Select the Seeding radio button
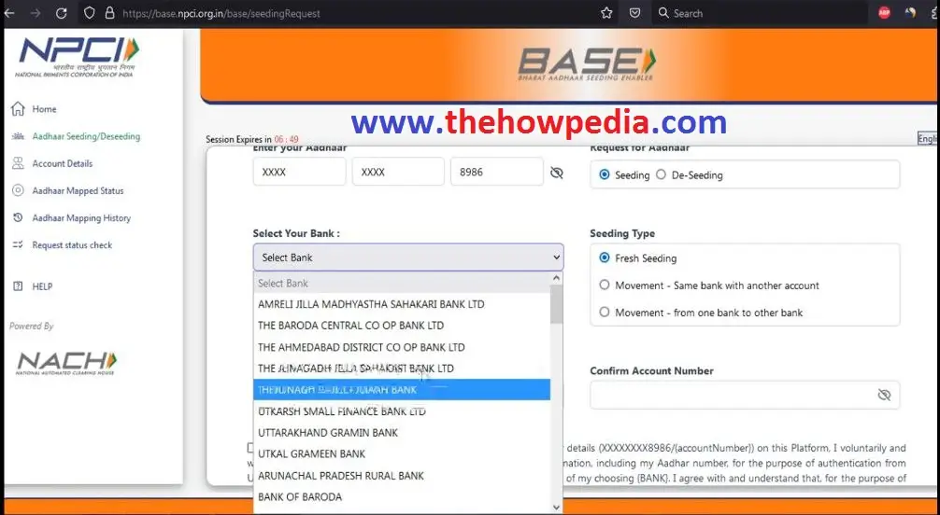 605,174
